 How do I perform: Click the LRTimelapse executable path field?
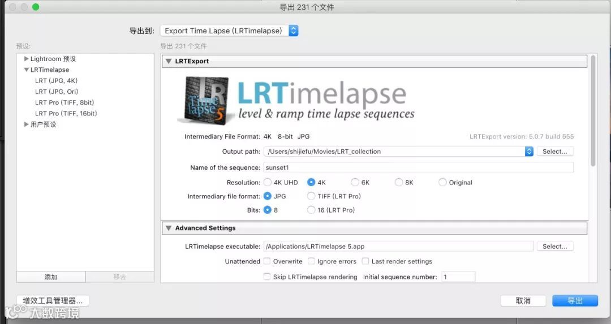[x=398, y=246]
